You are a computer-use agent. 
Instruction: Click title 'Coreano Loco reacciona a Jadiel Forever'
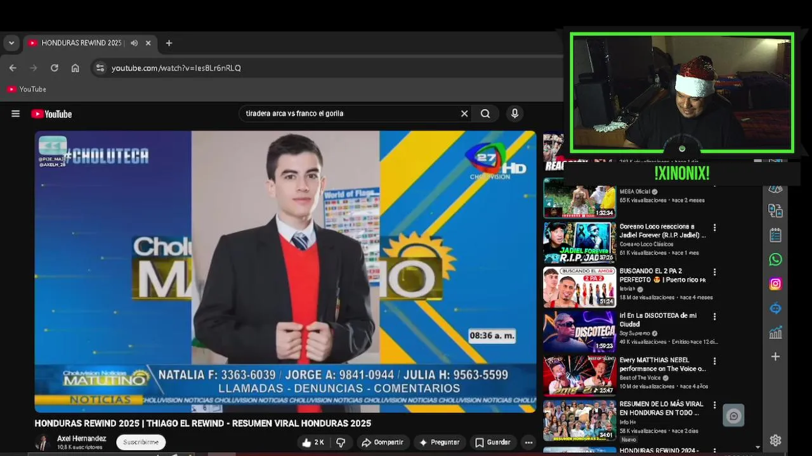pos(662,231)
